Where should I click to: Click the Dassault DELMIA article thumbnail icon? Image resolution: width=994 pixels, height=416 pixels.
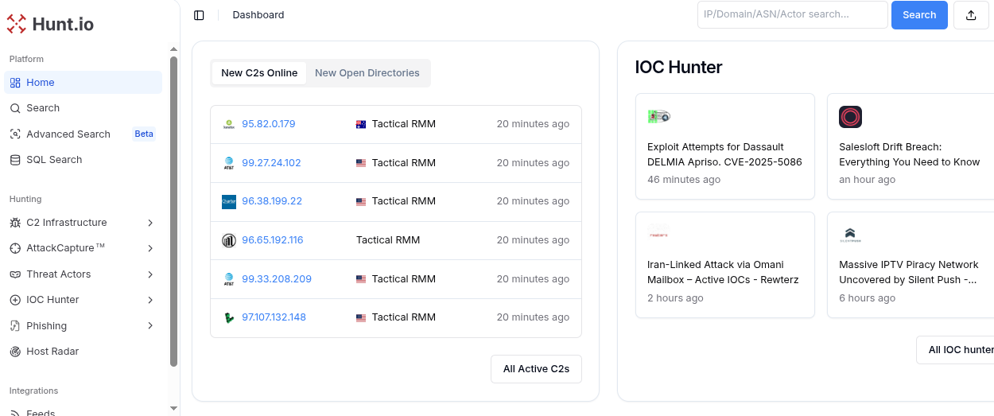click(x=658, y=117)
